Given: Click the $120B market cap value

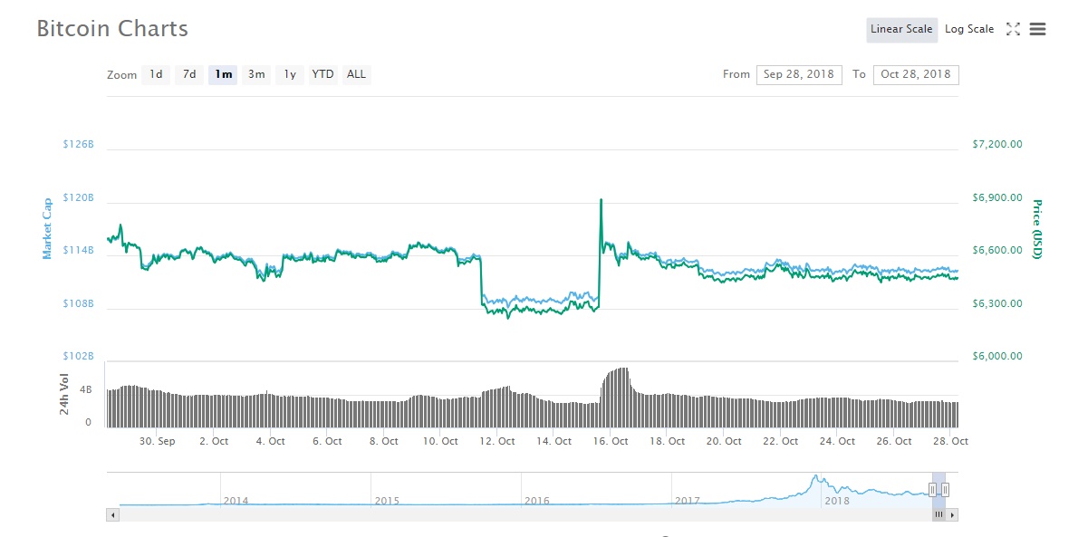Looking at the screenshot, I should tap(77, 198).
